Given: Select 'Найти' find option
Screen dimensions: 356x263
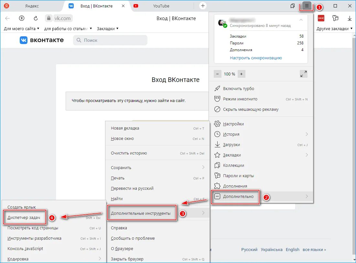Looking at the screenshot, I should pyautogui.click(x=157, y=199).
